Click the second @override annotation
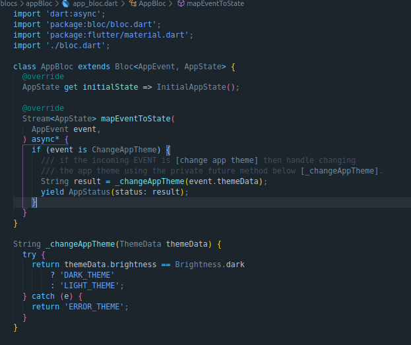The width and height of the screenshot is (411, 345). [43, 108]
